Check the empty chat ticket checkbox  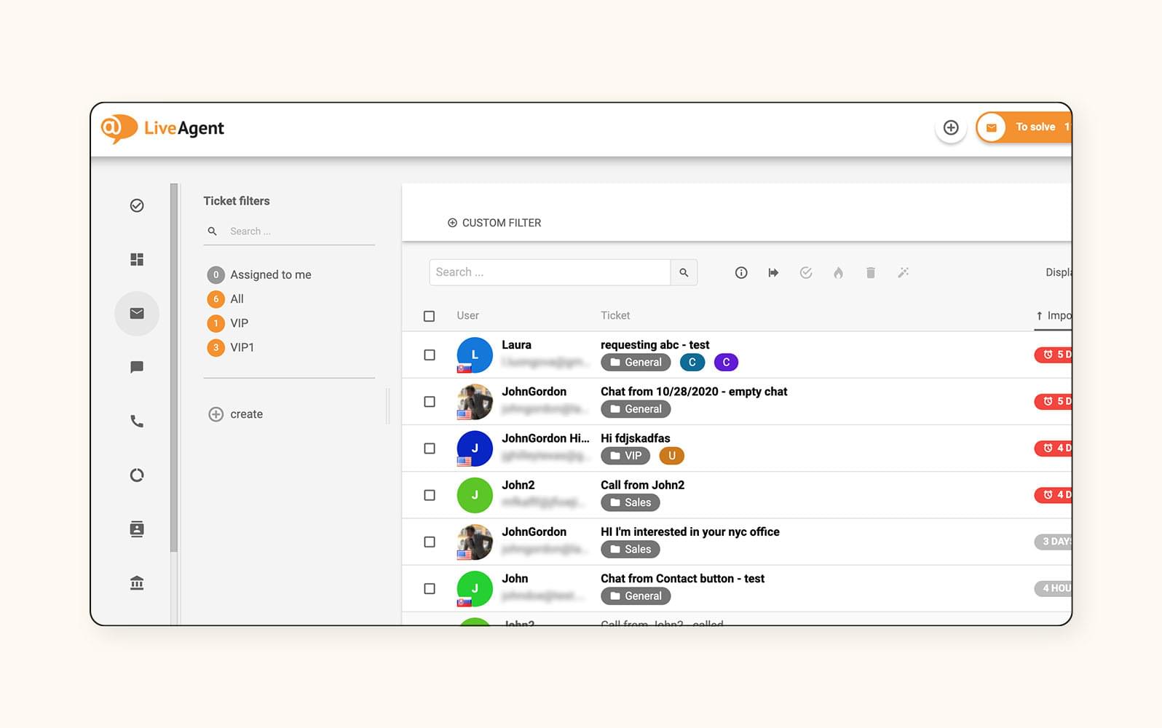coord(430,401)
